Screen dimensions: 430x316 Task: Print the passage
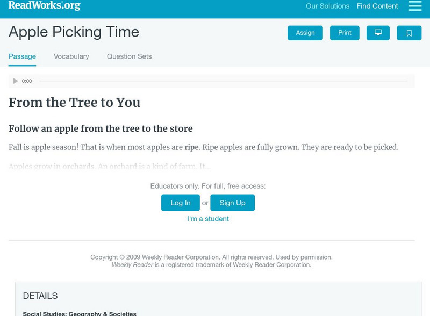pos(345,32)
